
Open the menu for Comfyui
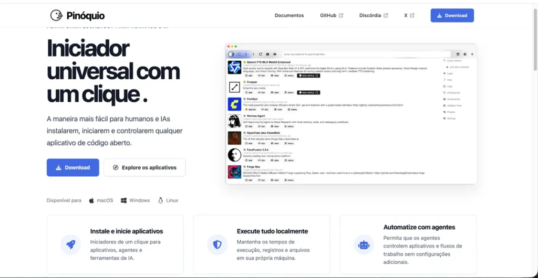click(291, 110)
